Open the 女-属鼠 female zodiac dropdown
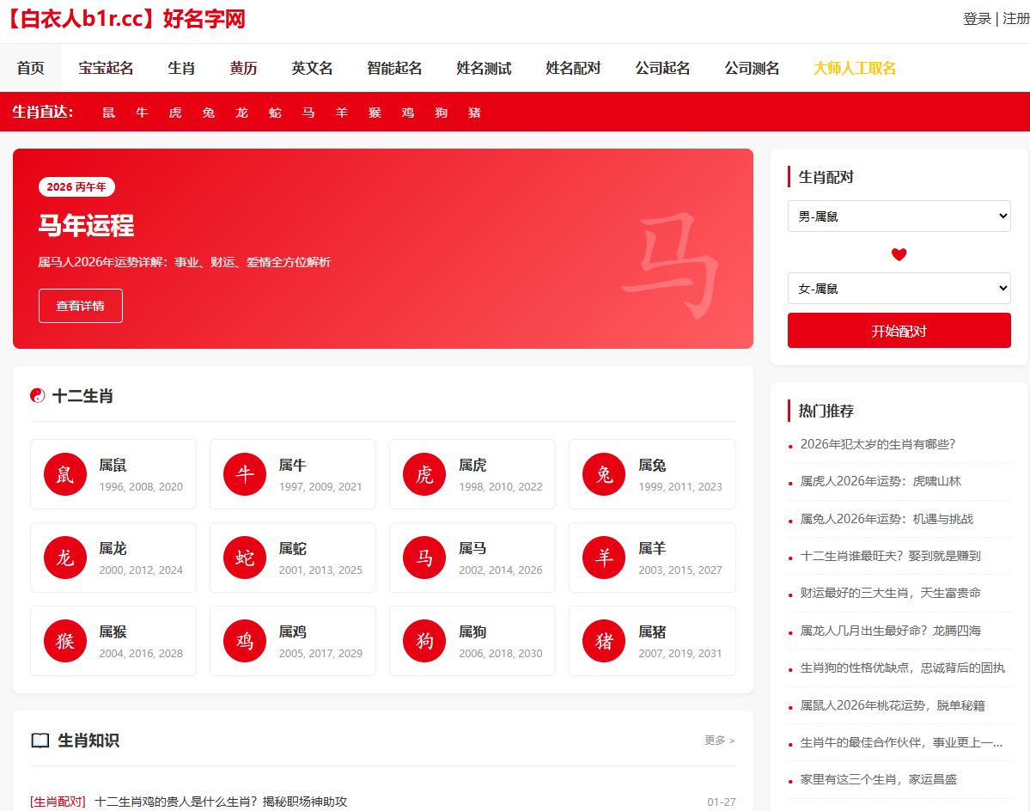The width and height of the screenshot is (1030, 811). [899, 289]
